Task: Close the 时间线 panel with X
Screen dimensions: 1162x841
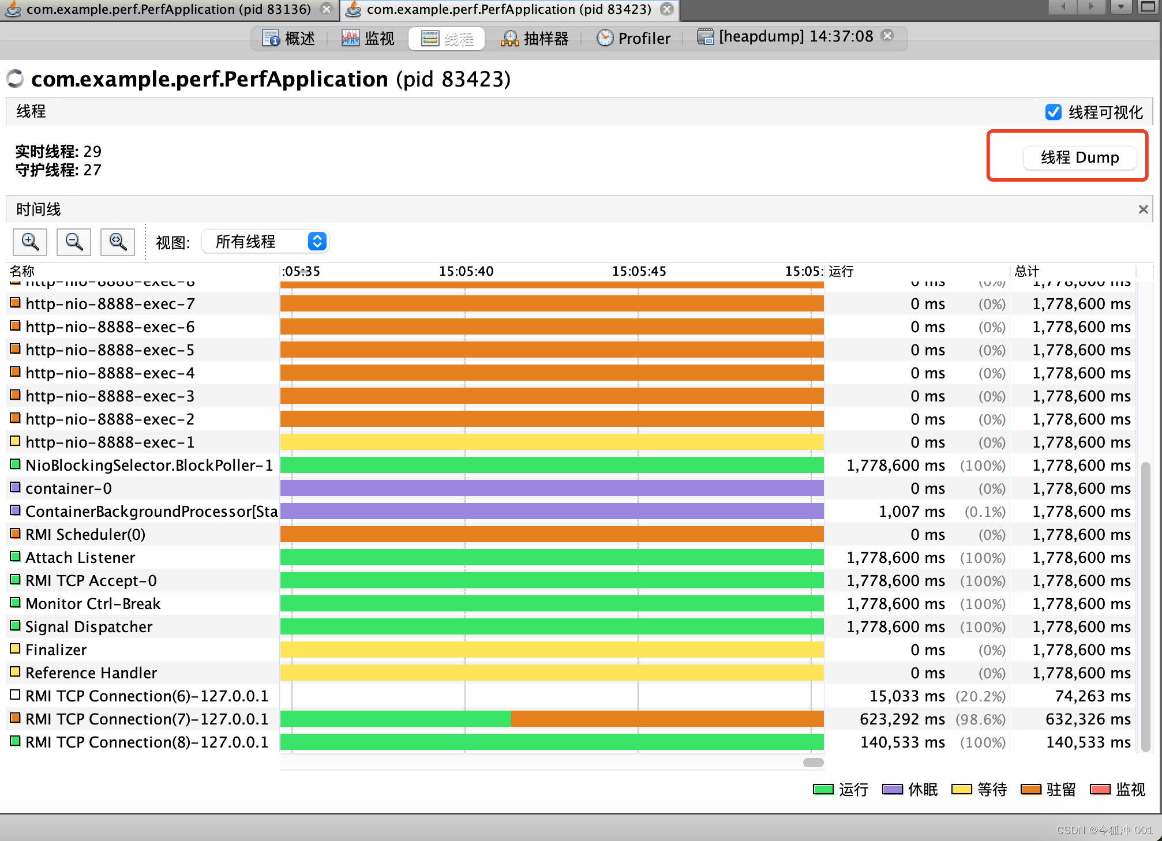Action: point(1143,209)
